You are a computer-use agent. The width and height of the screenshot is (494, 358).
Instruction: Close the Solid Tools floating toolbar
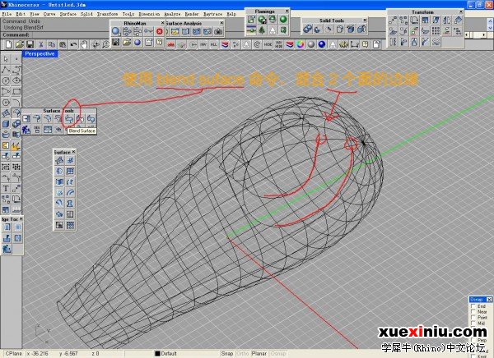click(365, 20)
